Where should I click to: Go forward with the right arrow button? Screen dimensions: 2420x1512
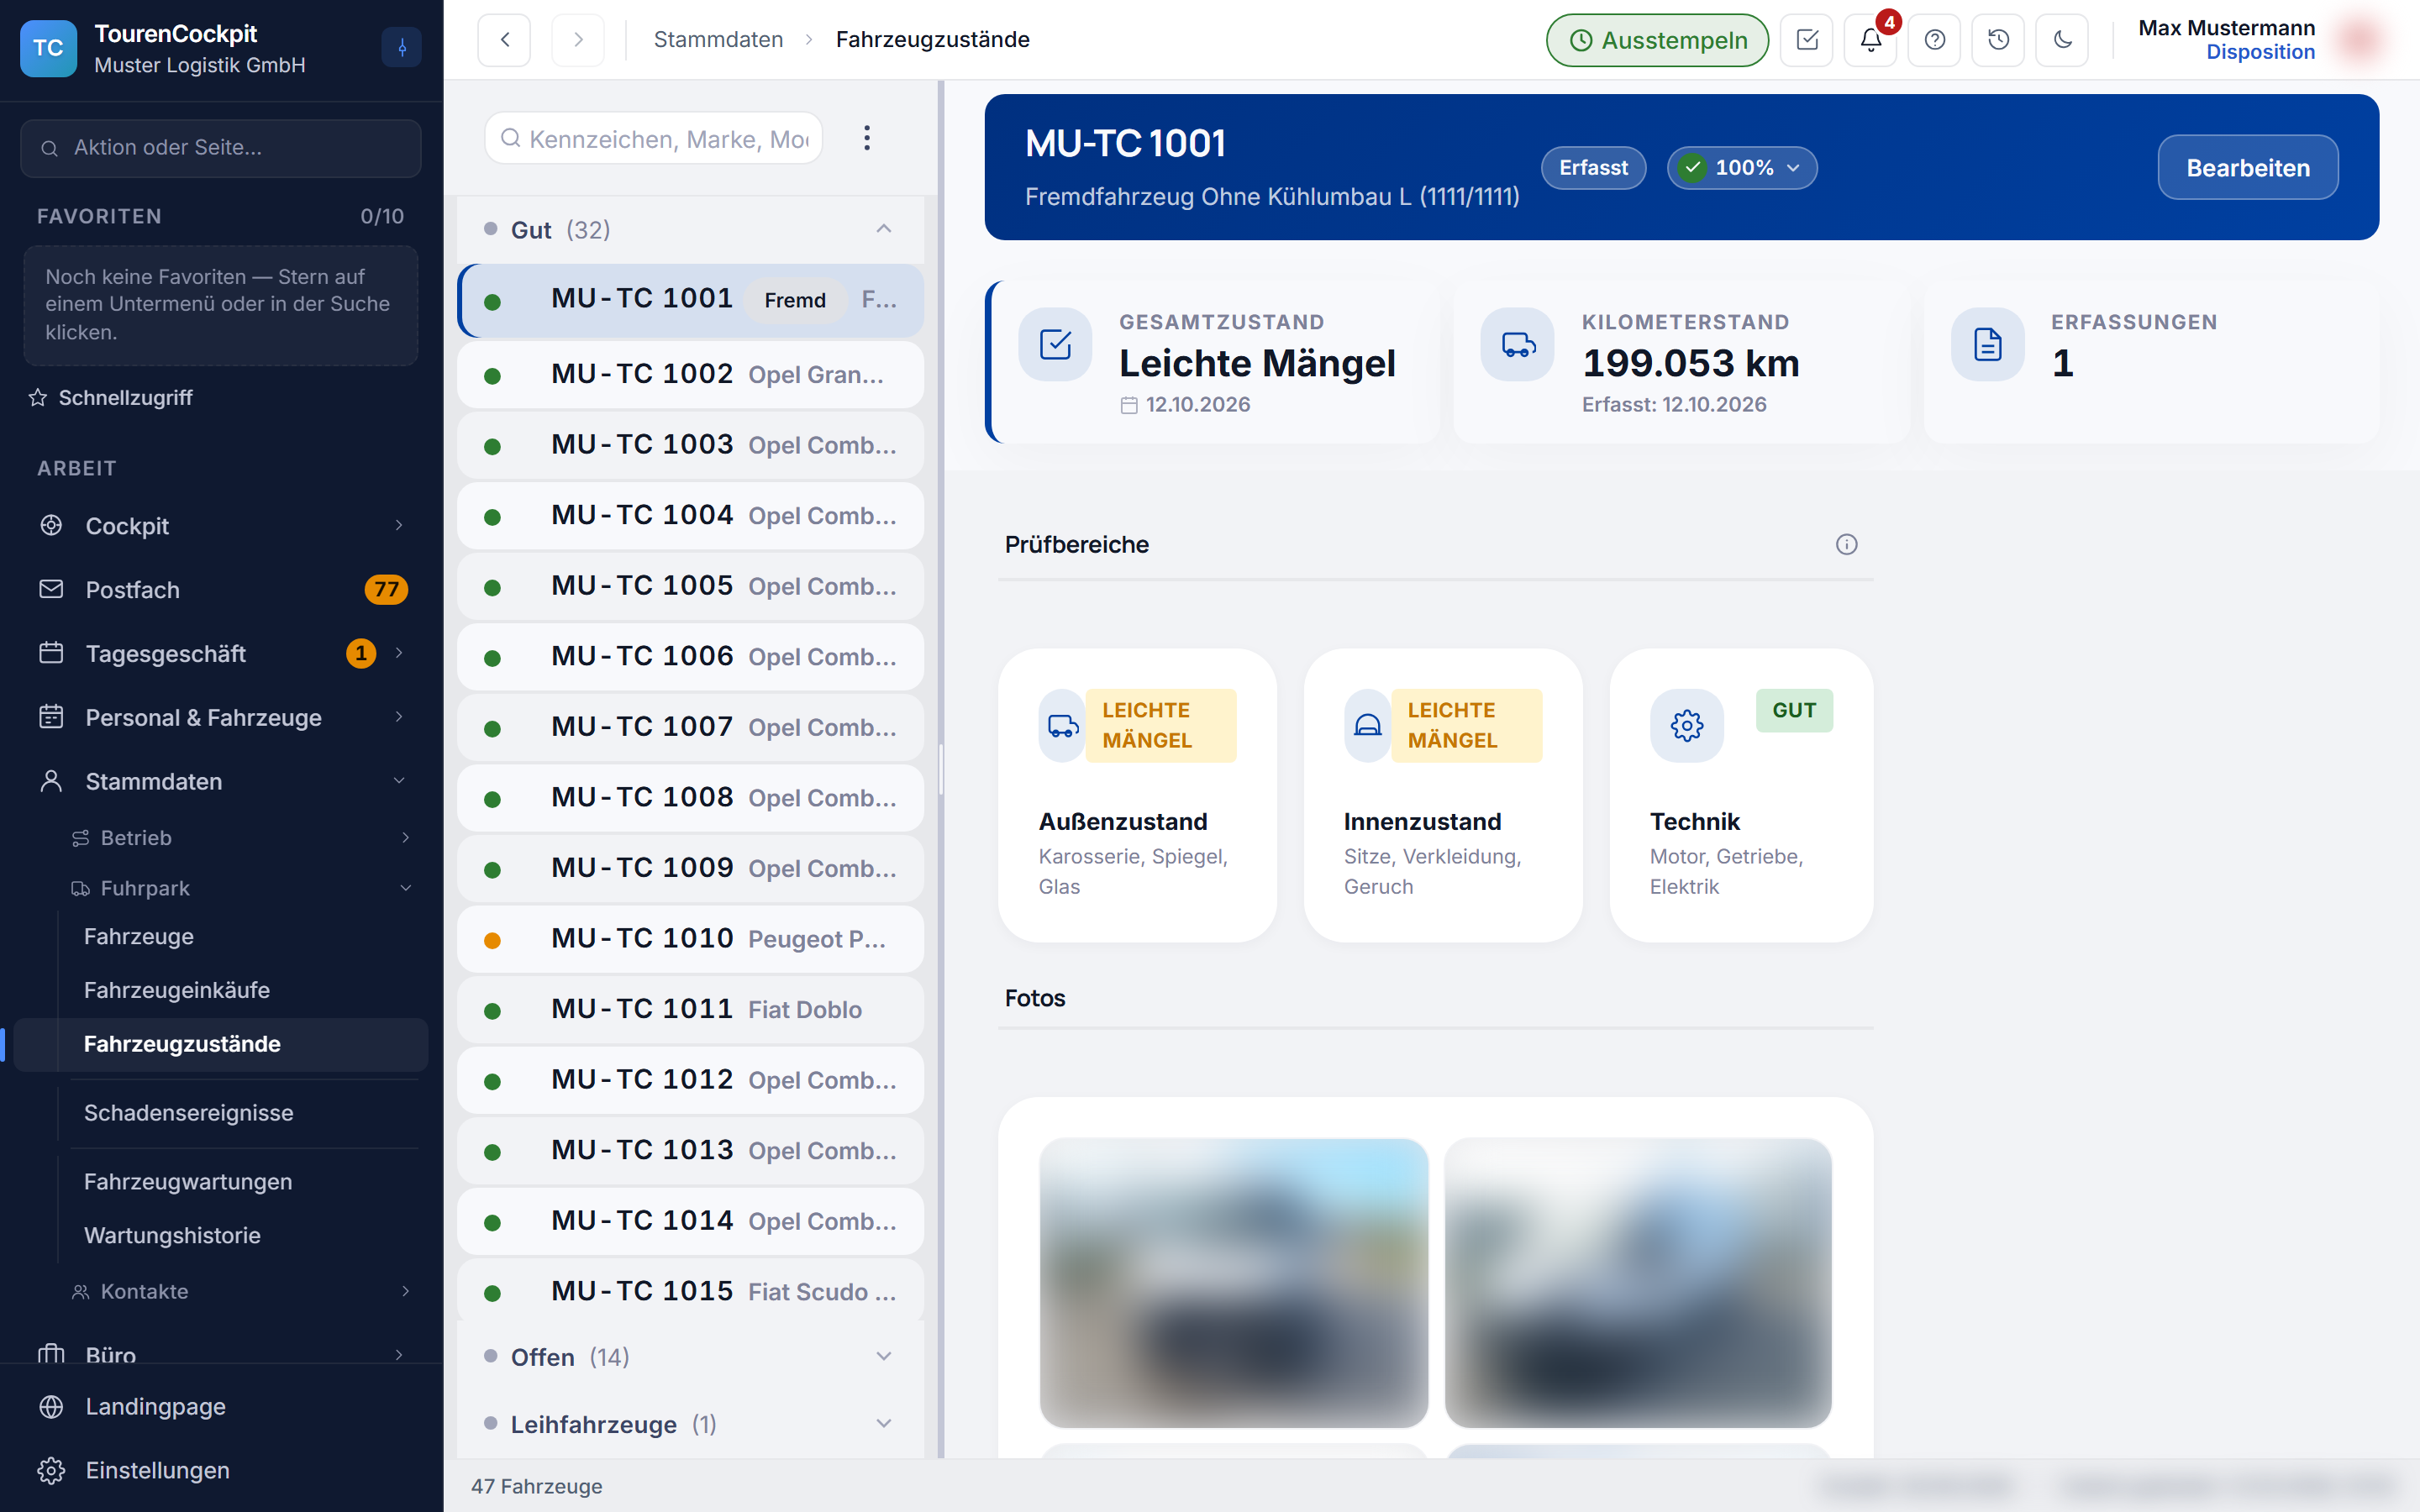coord(578,40)
